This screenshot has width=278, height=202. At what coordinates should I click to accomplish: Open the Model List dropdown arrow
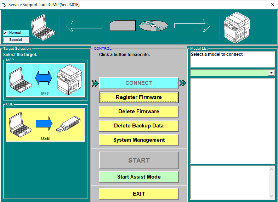271,72
